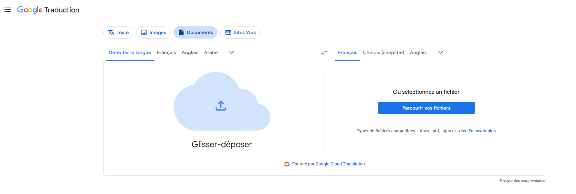Click the cloud upload illustration

[222, 101]
